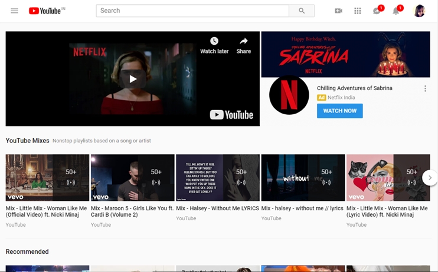Show next YouTube Mixes with the arrow
The image size is (438, 272).
[x=430, y=178]
